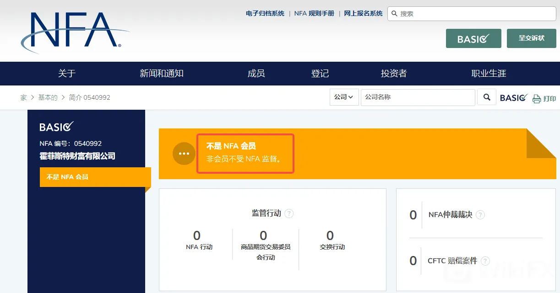Click the BASIC logo in the sidebar
The image size is (560, 293).
coord(57,127)
